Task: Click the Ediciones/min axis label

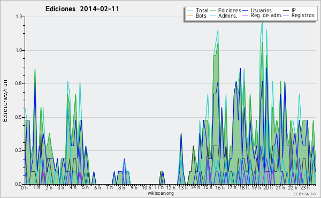Action: pos(5,101)
